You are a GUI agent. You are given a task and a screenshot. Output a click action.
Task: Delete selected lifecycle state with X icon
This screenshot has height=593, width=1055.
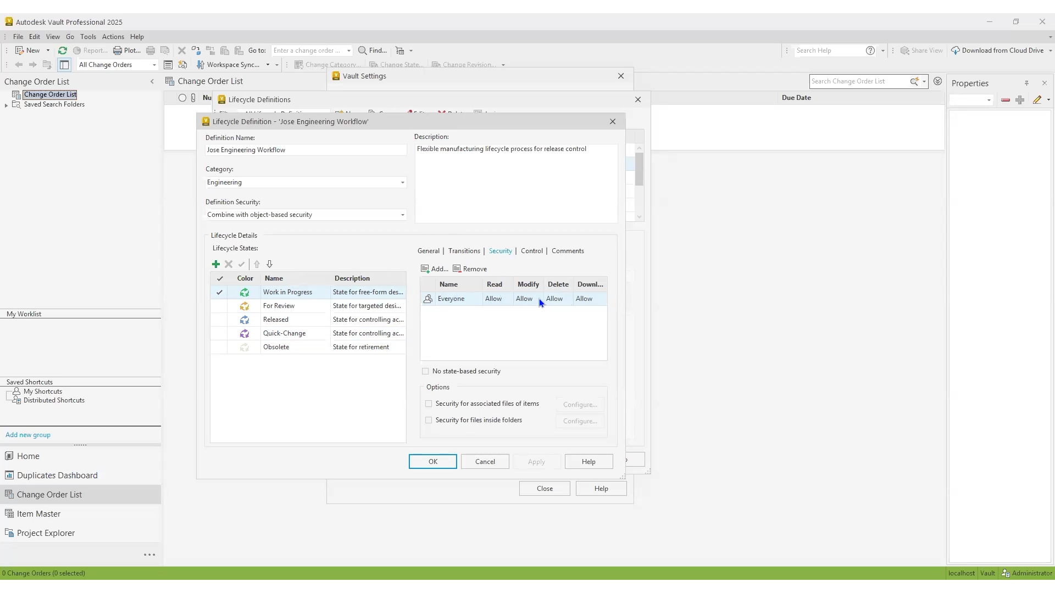(x=229, y=264)
